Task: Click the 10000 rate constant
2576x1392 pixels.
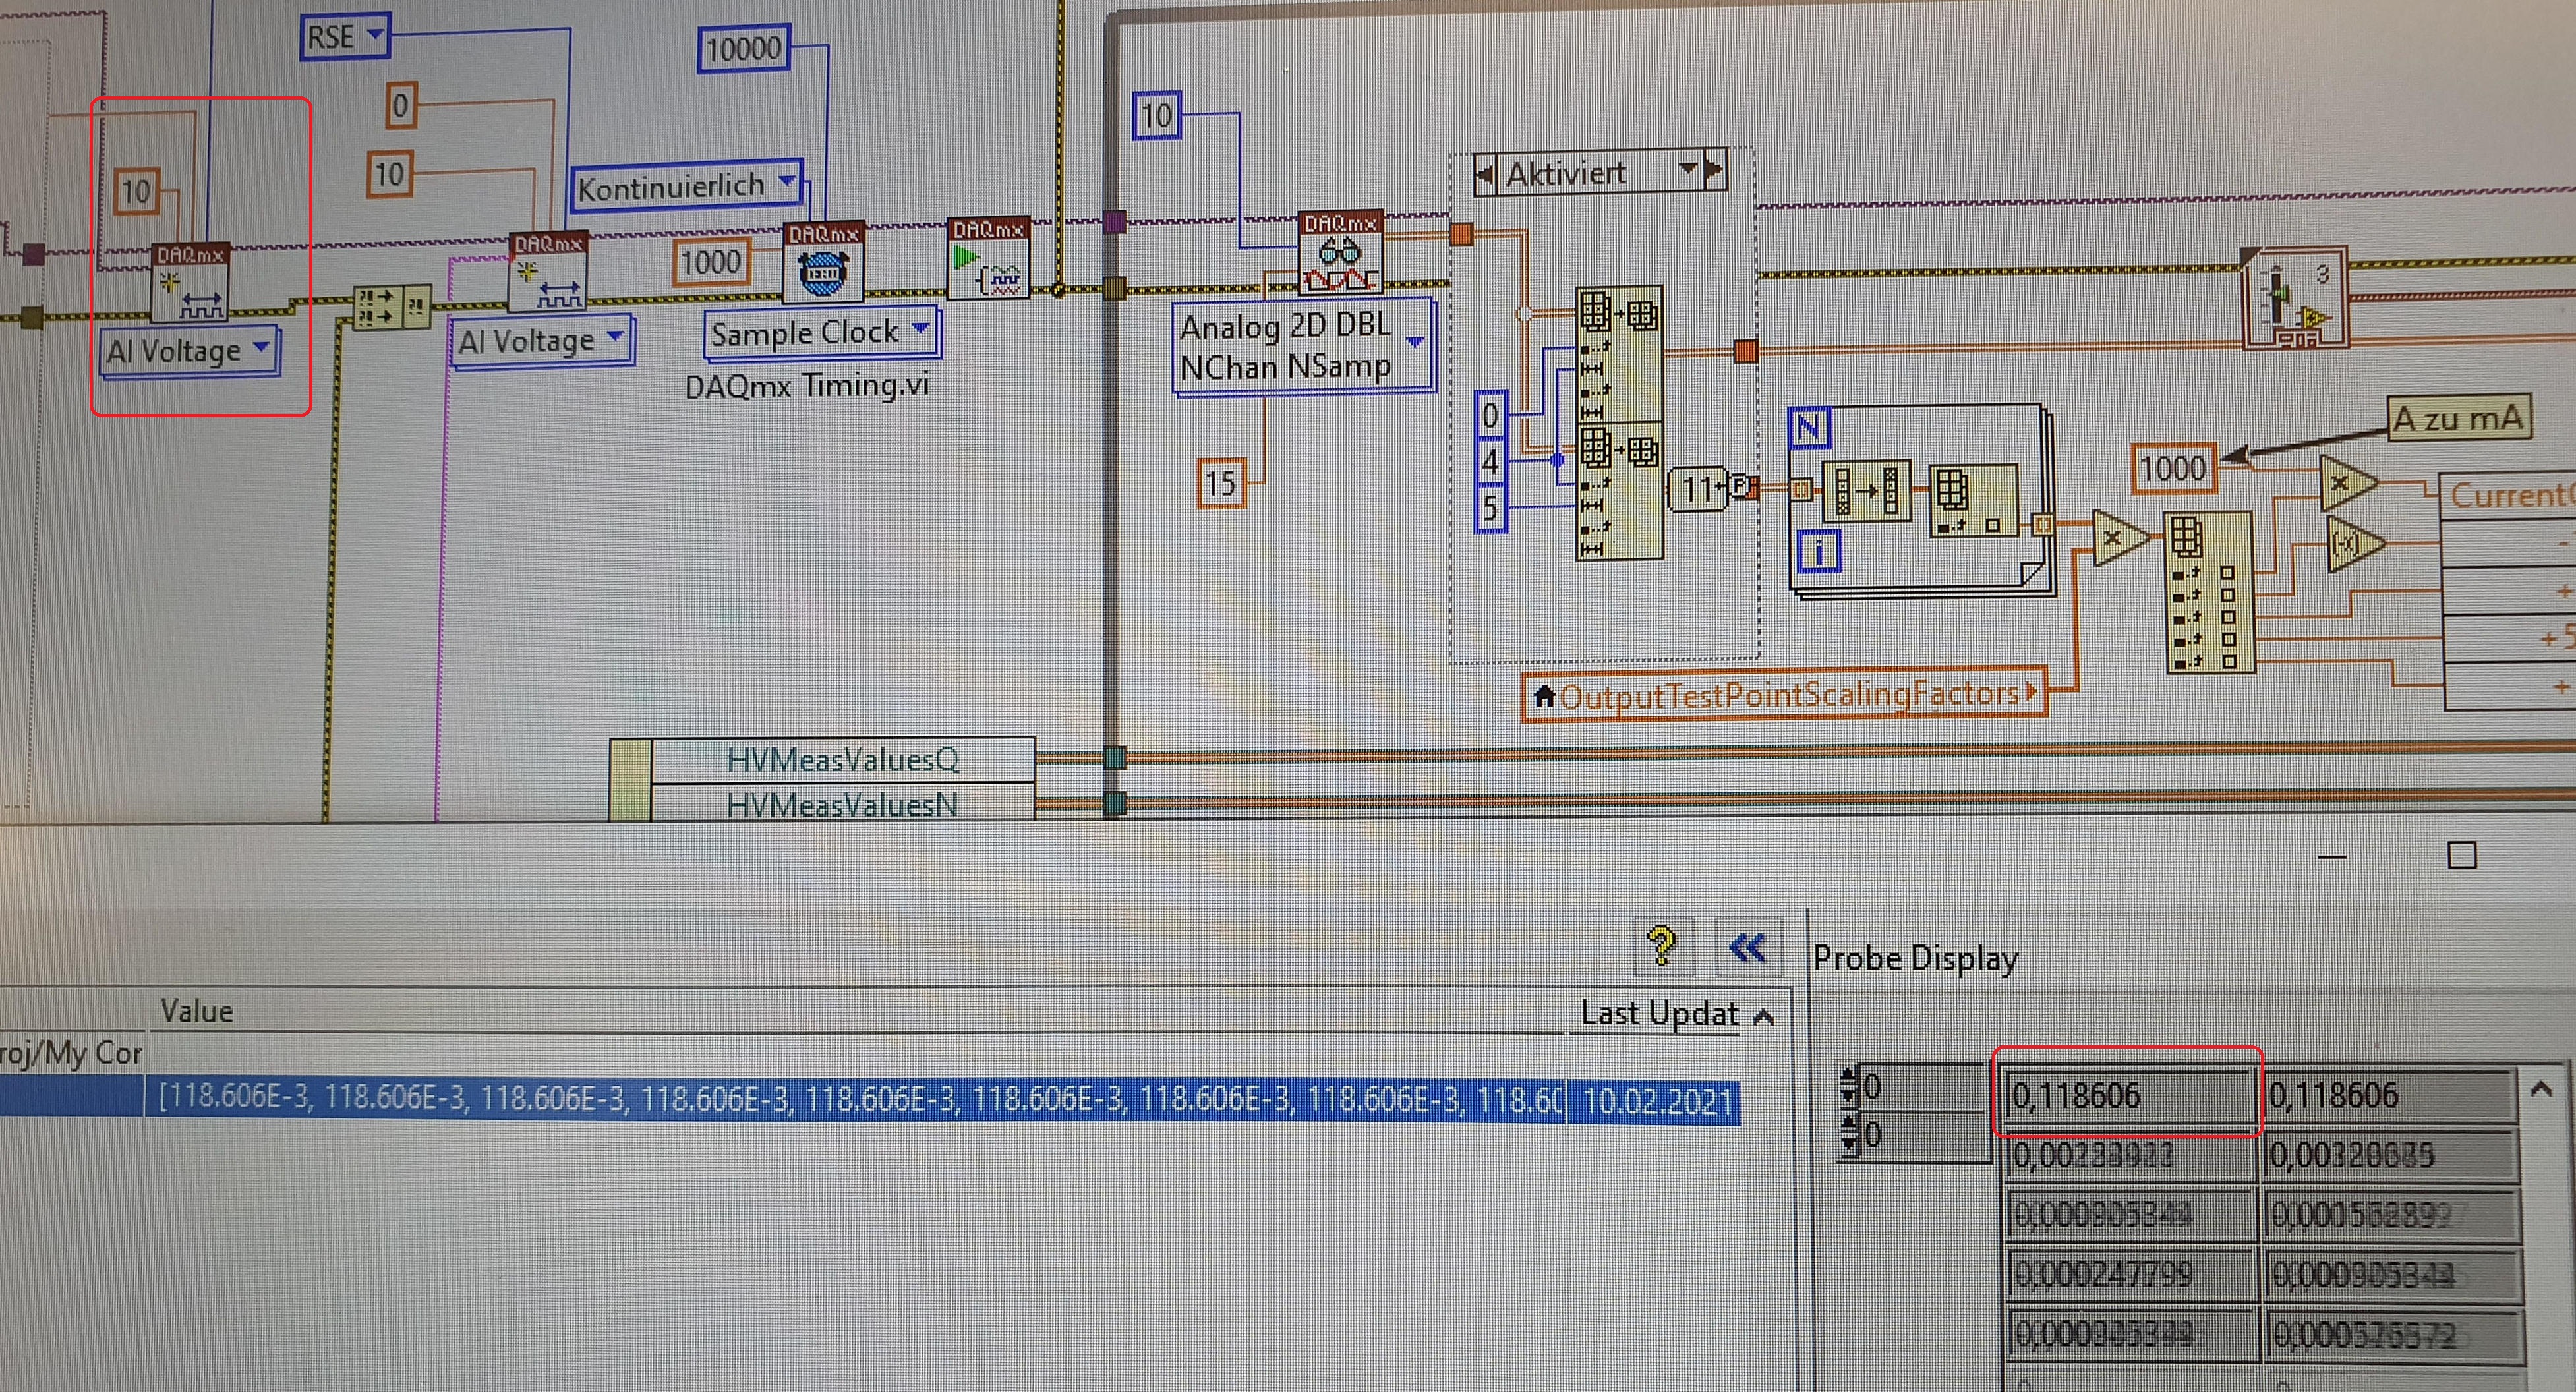Action: point(743,48)
